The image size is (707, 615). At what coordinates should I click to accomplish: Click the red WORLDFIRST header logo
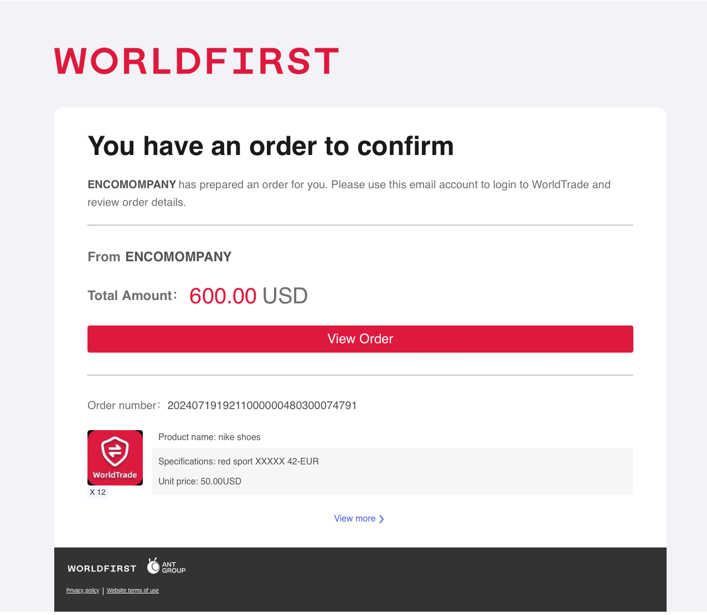pos(197,61)
